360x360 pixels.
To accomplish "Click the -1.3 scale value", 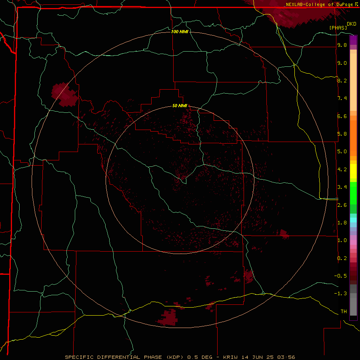I will pos(340,294).
